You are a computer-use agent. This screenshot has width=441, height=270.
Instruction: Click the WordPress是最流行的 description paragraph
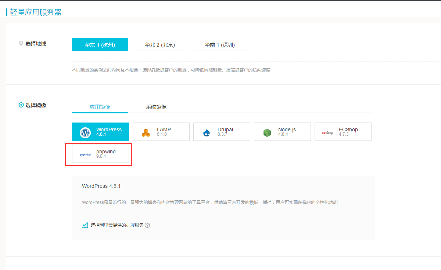click(x=210, y=202)
